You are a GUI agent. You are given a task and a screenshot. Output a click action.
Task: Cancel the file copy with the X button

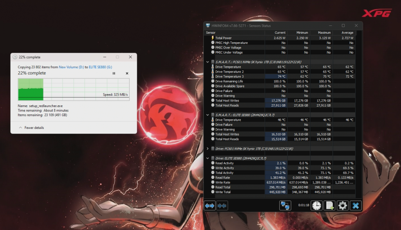pos(127,73)
